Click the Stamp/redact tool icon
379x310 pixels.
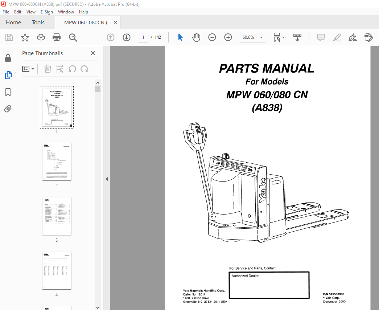[x=368, y=37]
